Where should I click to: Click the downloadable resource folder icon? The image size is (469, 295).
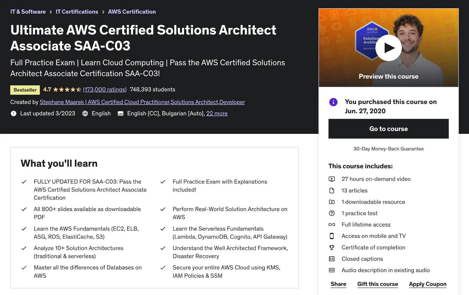[x=332, y=202]
